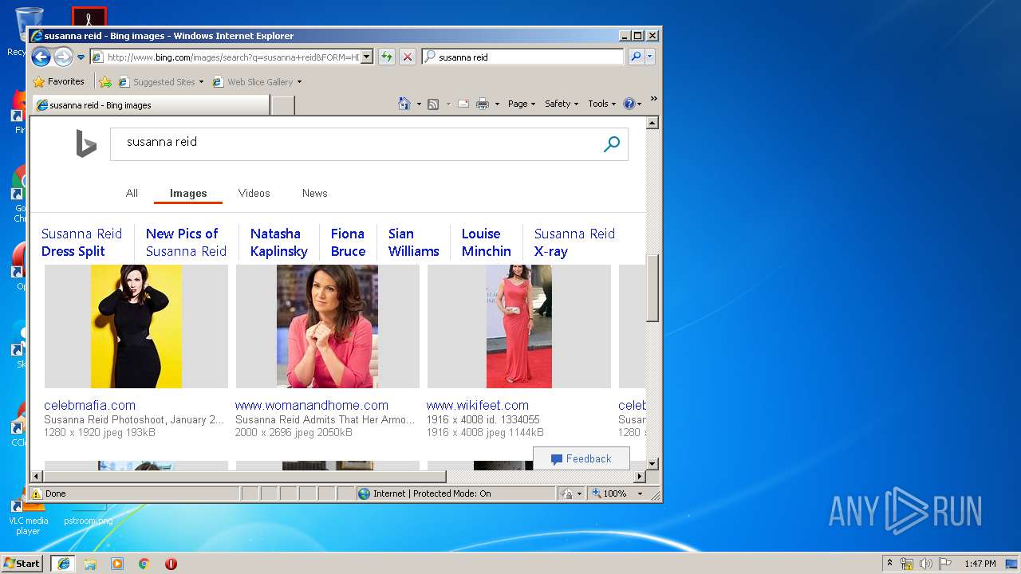Click the Bing logo
Screen dimensions: 1021x574
pyautogui.click(x=86, y=143)
